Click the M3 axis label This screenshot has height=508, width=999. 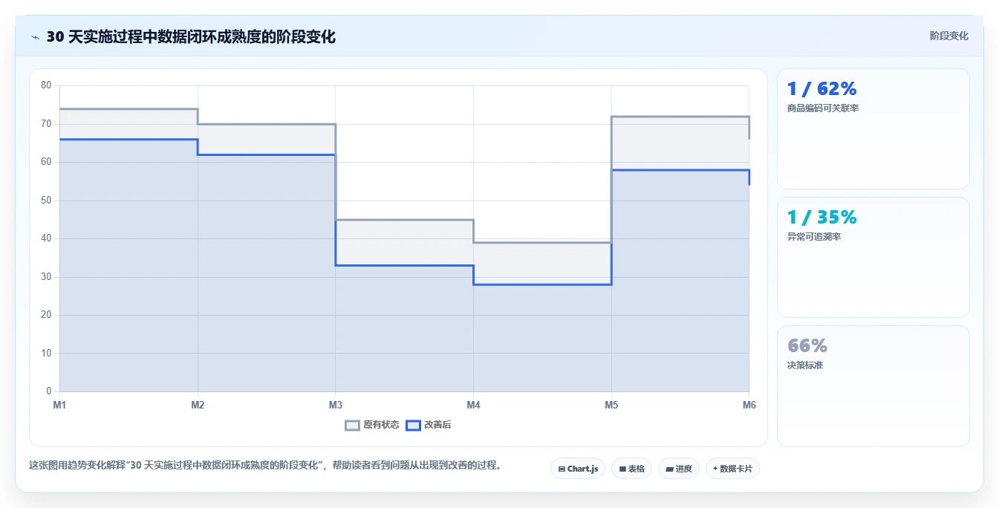click(x=336, y=405)
